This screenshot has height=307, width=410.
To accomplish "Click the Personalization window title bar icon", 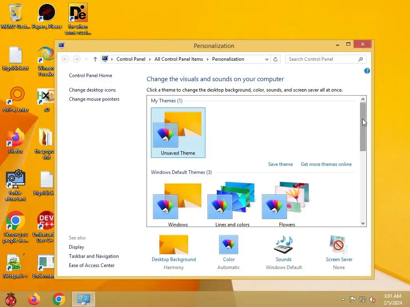I will (x=61, y=46).
